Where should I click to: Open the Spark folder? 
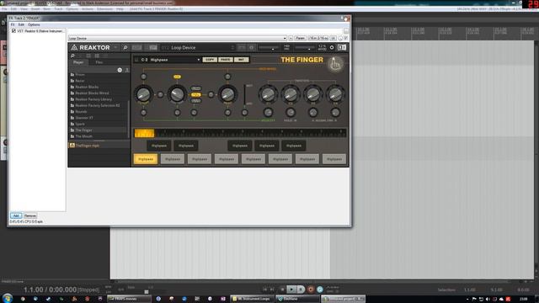80,124
